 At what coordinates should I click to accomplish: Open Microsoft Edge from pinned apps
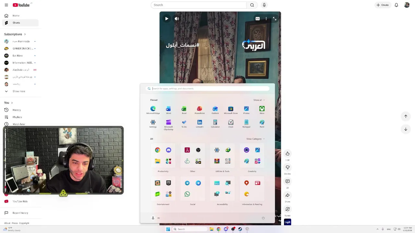tap(153, 110)
